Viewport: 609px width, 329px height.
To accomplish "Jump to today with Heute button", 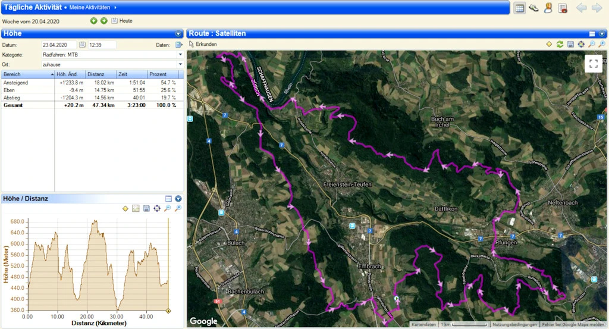I will pyautogui.click(x=122, y=21).
